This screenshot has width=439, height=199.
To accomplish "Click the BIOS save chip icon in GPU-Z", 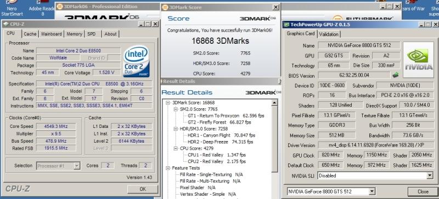I will point(396,75).
